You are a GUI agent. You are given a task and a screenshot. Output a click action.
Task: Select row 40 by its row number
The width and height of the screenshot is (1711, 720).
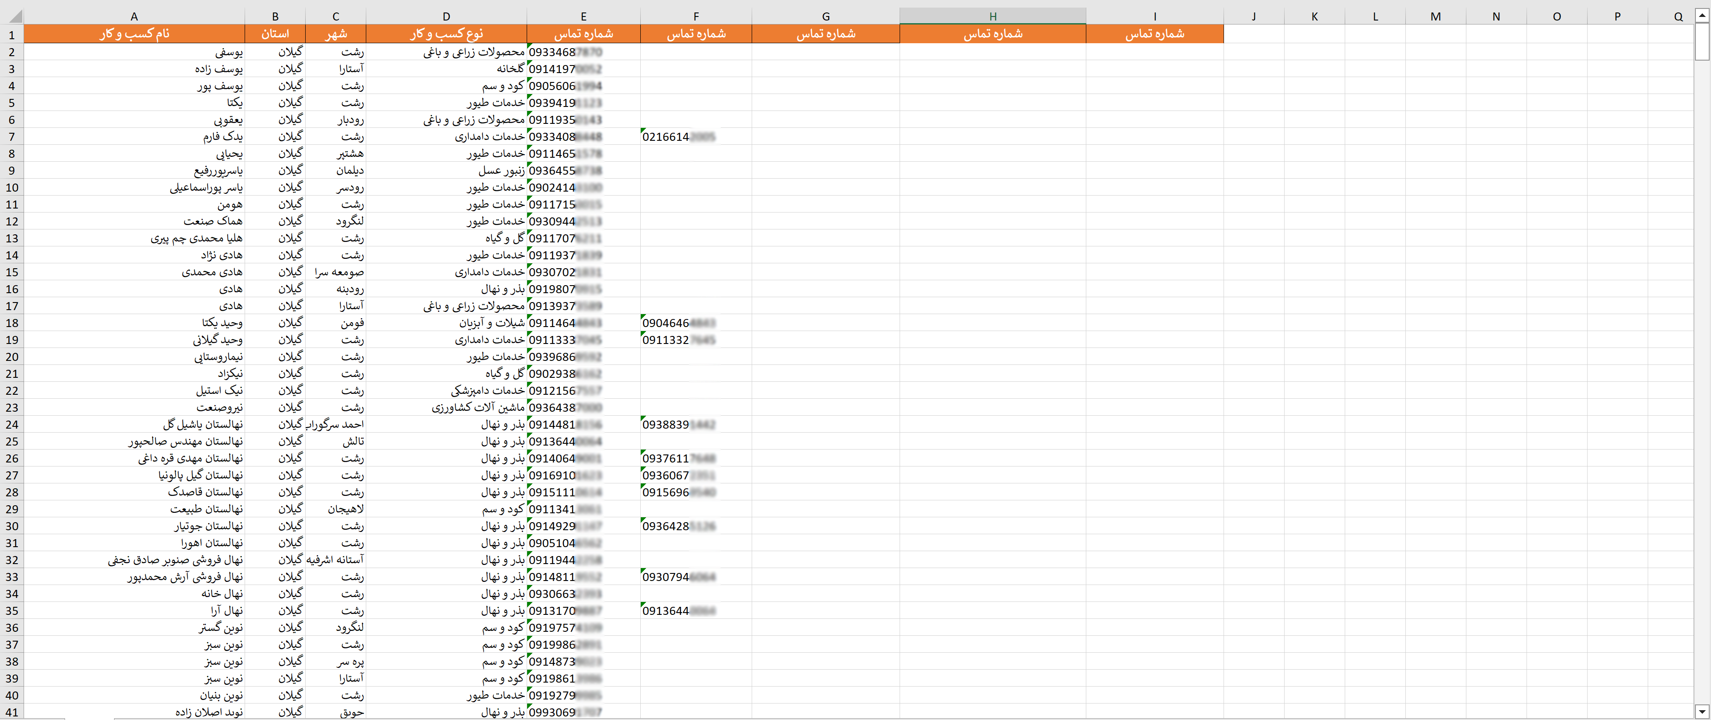tap(12, 695)
